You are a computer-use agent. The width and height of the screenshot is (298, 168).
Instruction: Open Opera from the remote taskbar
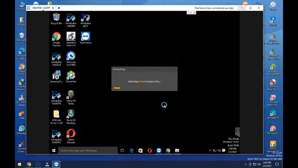point(149,150)
